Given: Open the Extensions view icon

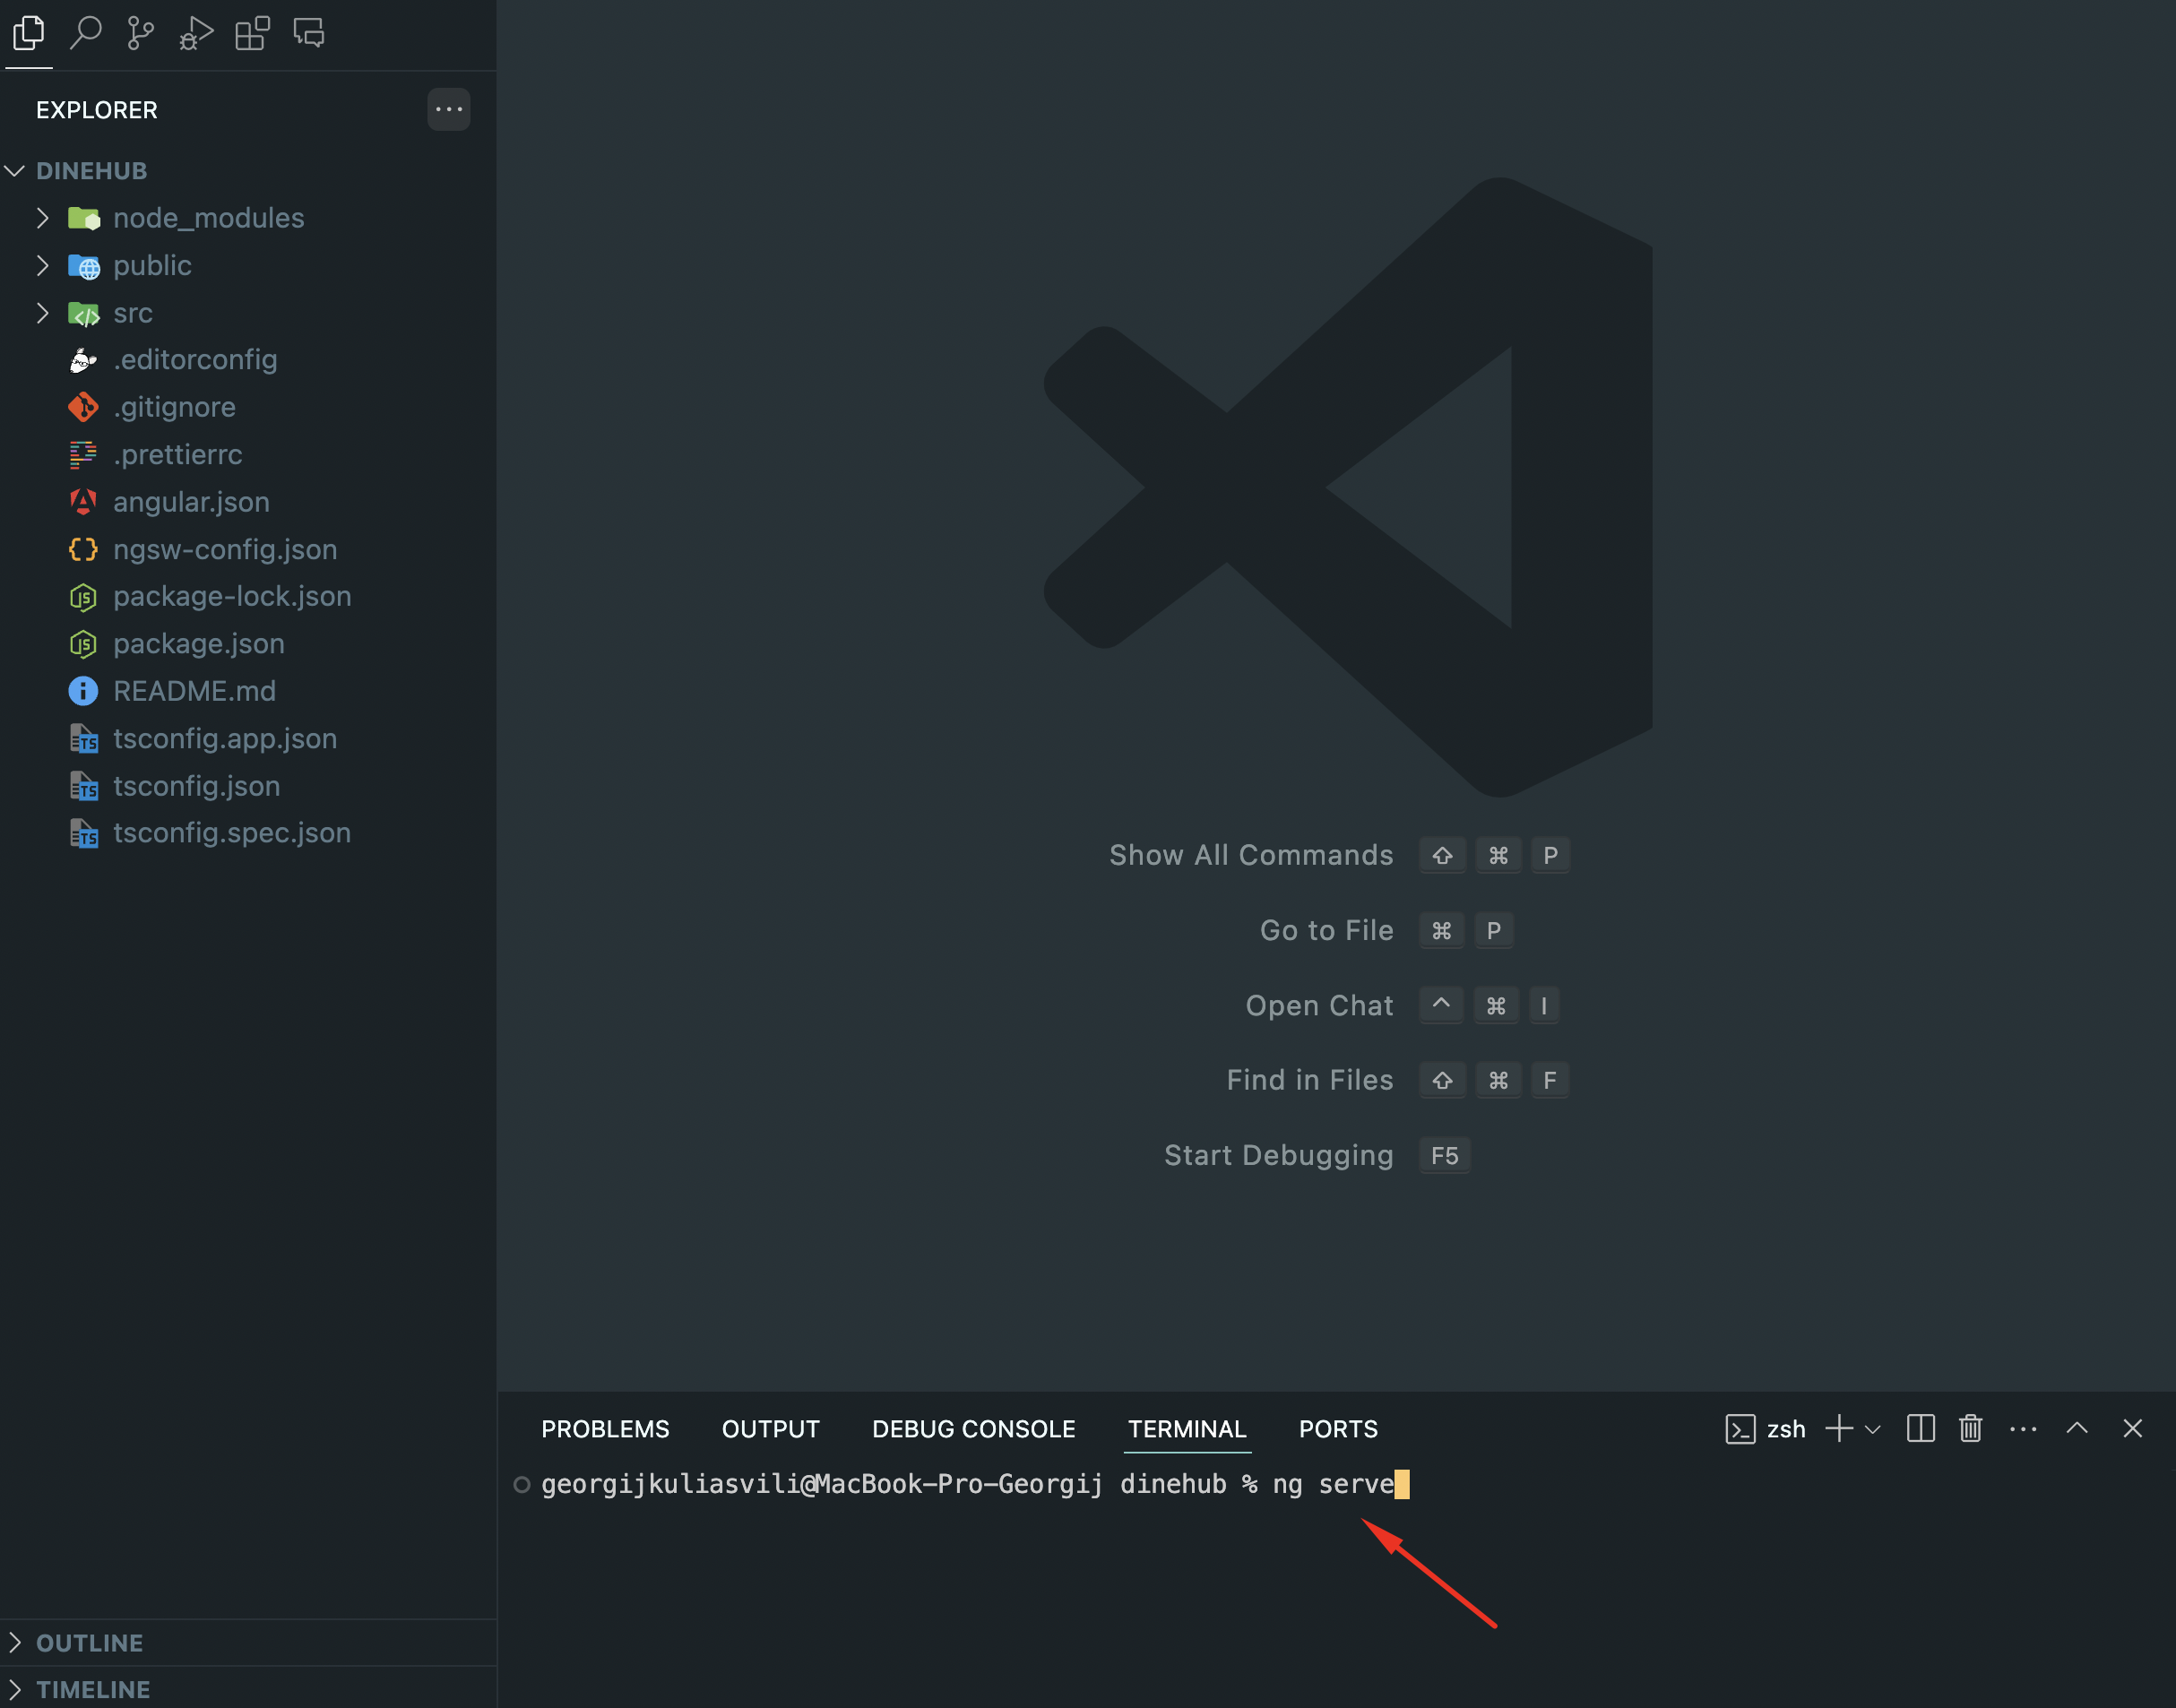Looking at the screenshot, I should [x=252, y=34].
